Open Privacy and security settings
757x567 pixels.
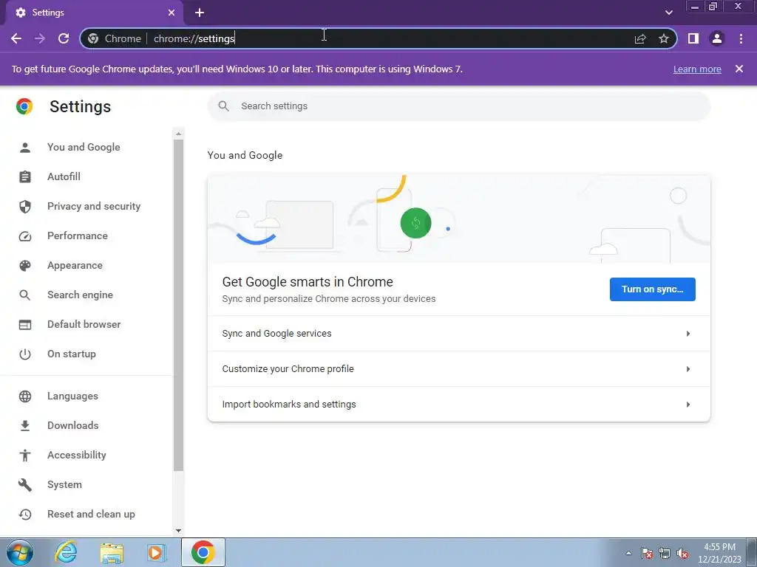point(94,207)
